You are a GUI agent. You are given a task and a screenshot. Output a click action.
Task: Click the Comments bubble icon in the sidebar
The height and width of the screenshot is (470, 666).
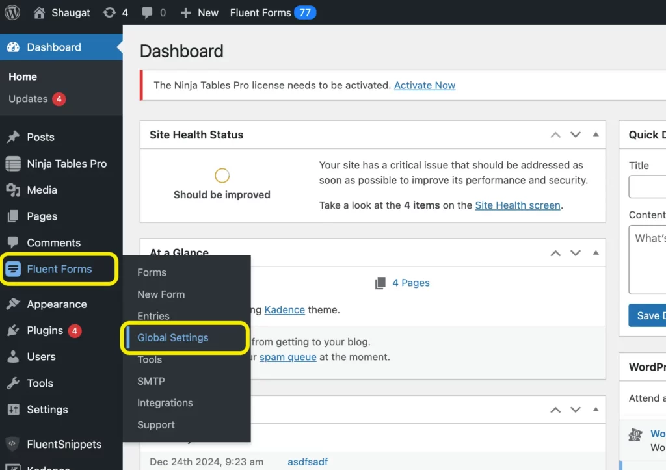tap(13, 242)
